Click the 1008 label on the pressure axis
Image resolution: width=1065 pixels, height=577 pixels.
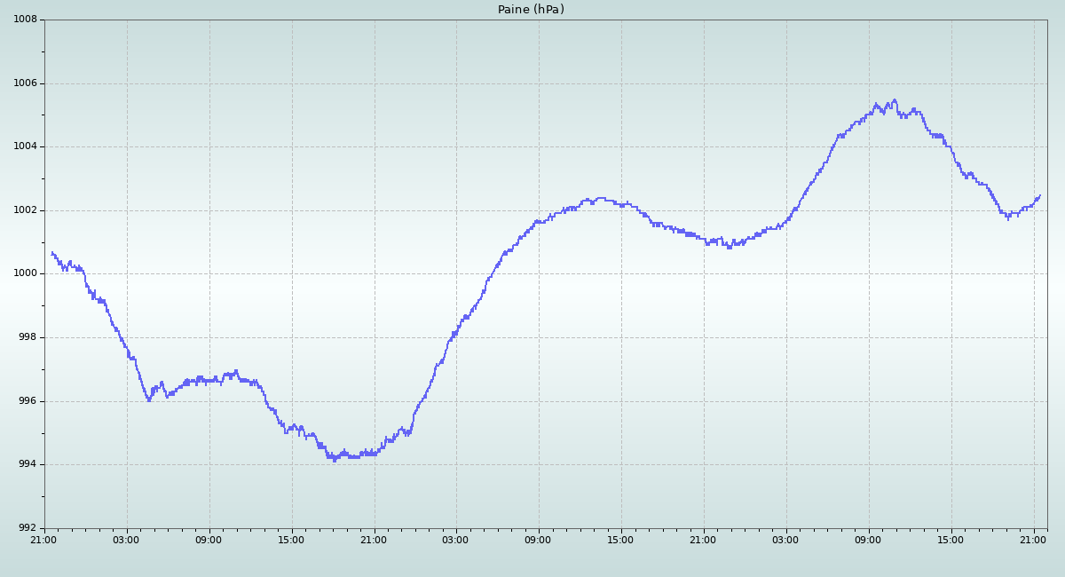25,20
